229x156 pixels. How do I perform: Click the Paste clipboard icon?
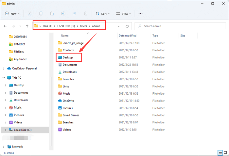52,14
